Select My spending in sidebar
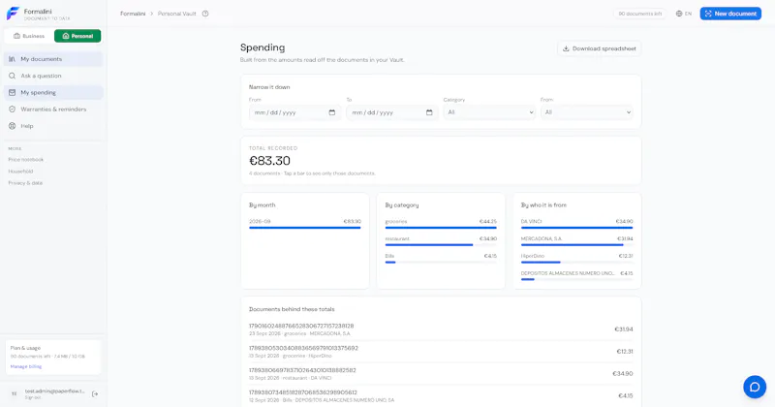The width and height of the screenshot is (775, 407). click(53, 92)
